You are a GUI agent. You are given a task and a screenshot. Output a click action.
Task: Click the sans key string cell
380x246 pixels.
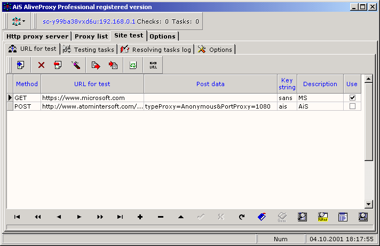pyautogui.click(x=287, y=98)
